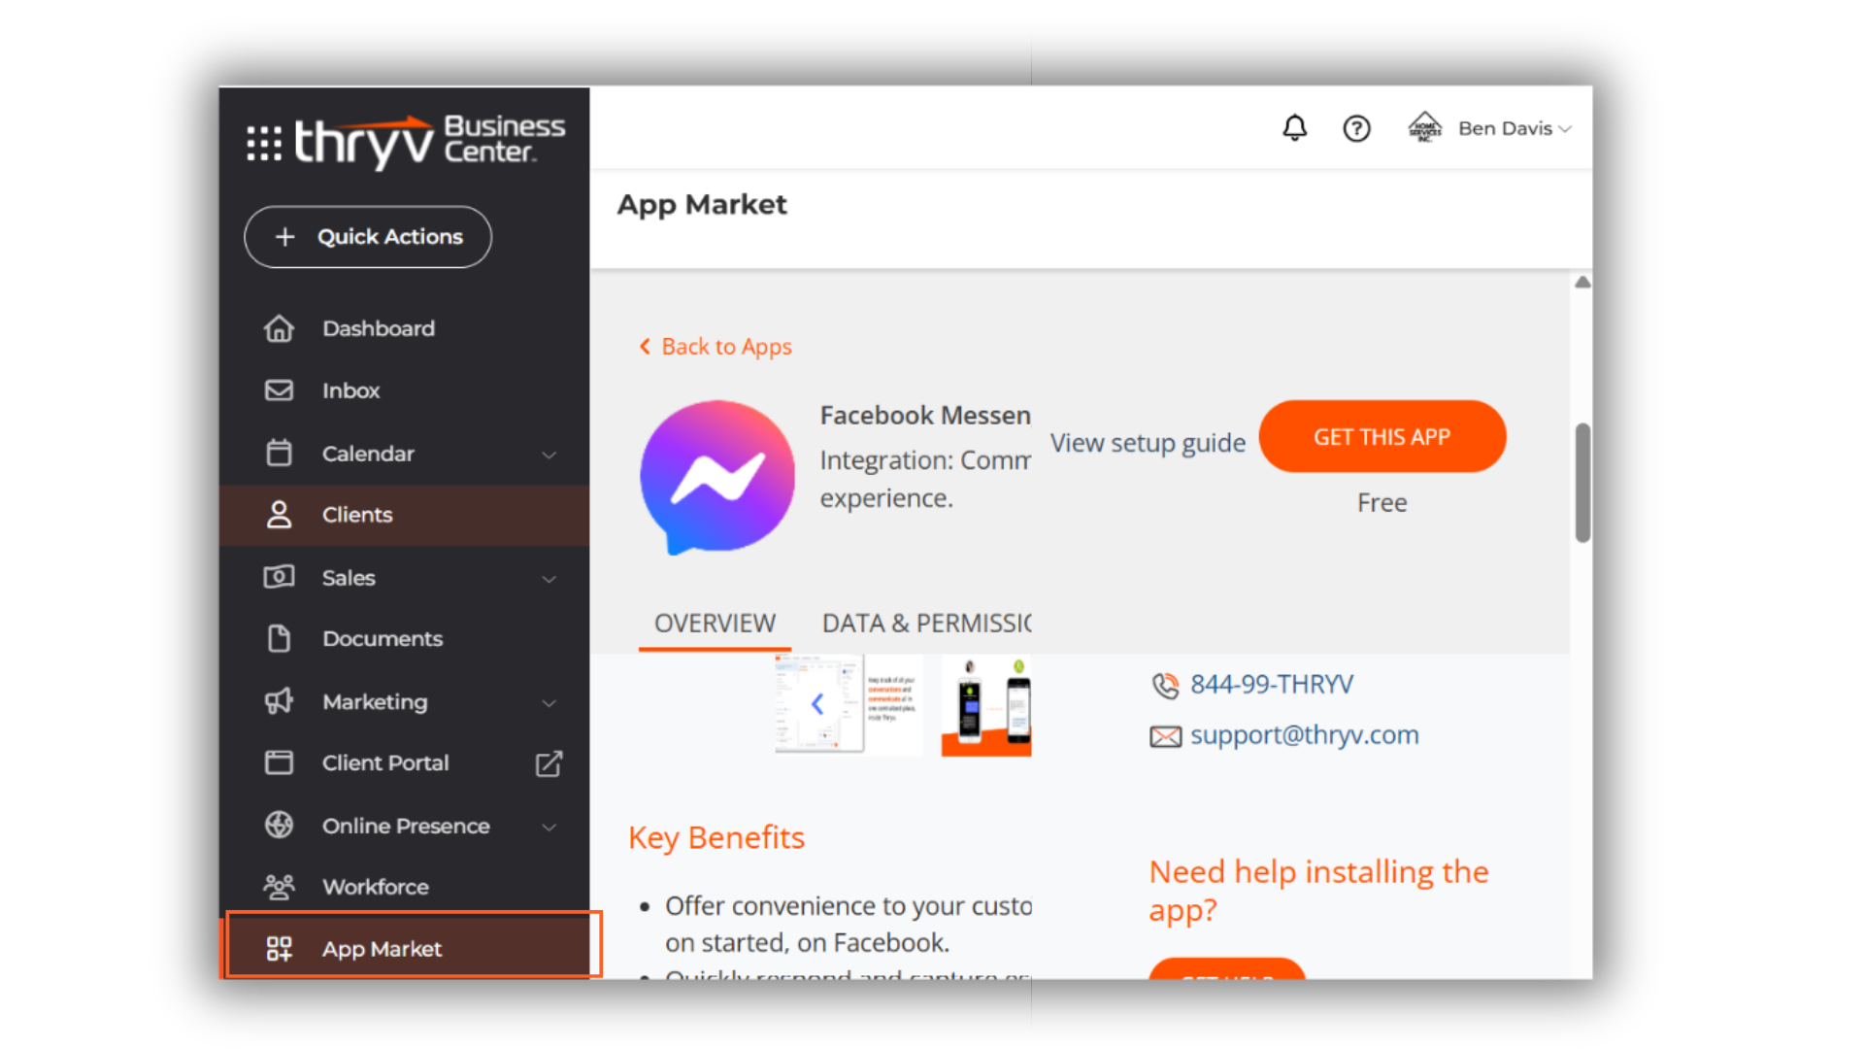Click the 'Need help installing the app?' heading

pyautogui.click(x=1318, y=891)
